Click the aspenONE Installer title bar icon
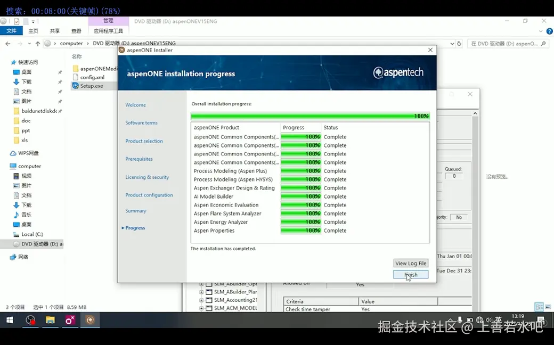Viewport: 554px width, 345px height. point(122,50)
